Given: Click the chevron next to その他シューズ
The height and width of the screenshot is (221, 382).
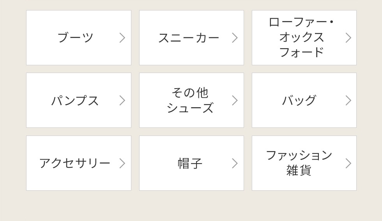Looking at the screenshot, I should (235, 100).
